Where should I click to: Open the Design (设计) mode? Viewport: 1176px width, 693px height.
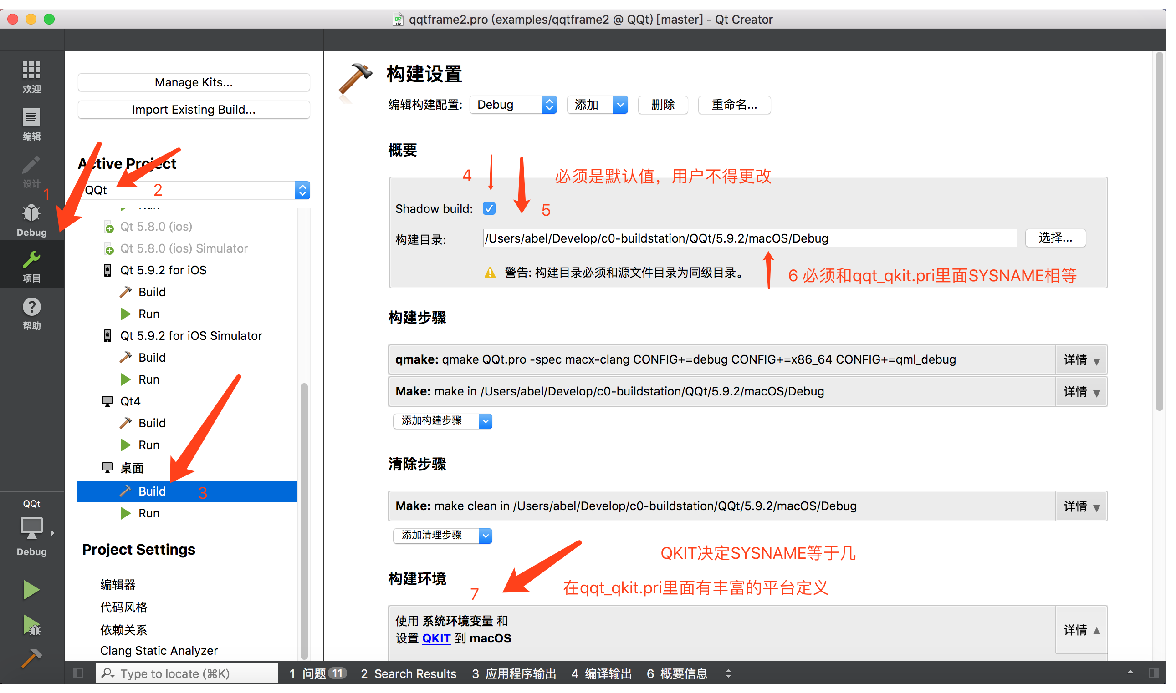click(31, 172)
